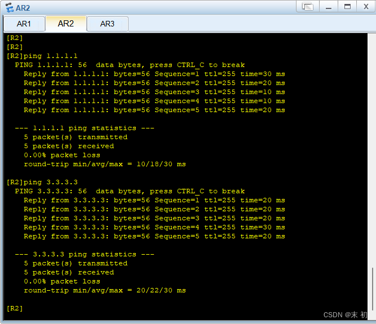Click 'PING 1.1.1.1: 56 data bytes' line
The width and height of the screenshot is (376, 324).
click(130, 65)
